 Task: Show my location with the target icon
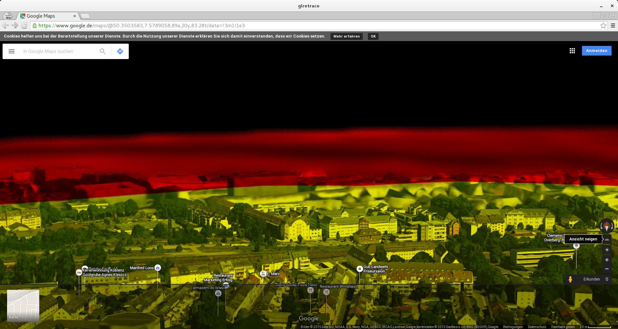tap(607, 250)
